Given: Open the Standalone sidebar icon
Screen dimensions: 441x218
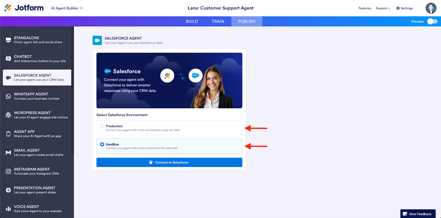Looking at the screenshot, I should (8, 40).
